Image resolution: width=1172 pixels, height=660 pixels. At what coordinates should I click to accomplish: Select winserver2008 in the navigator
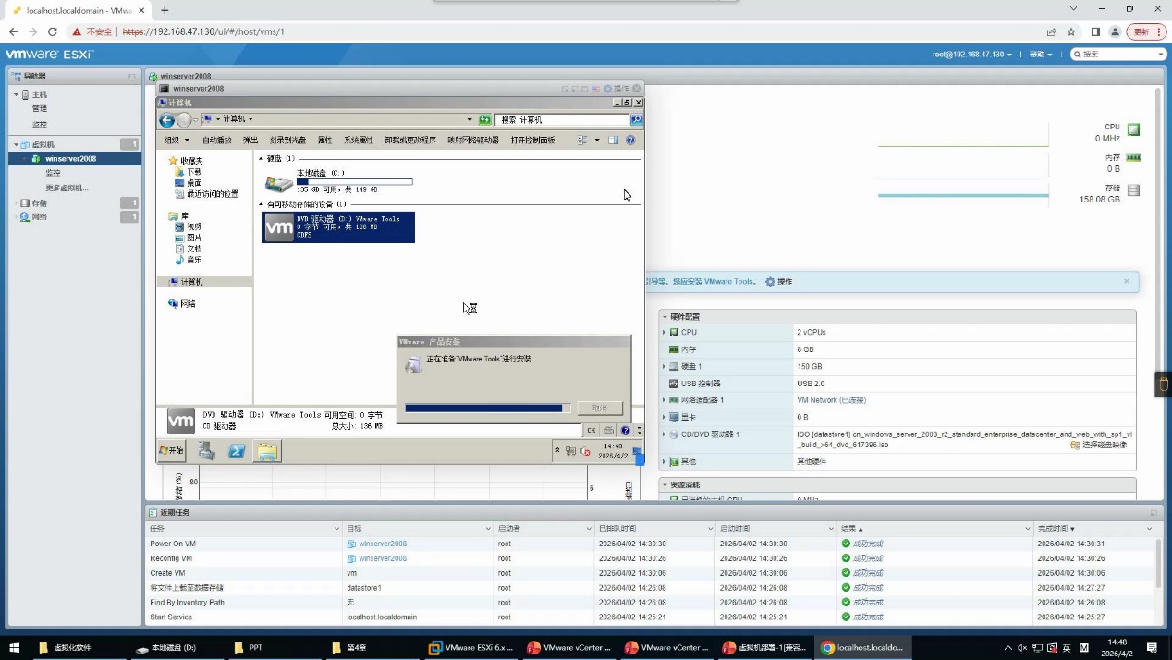click(70, 159)
